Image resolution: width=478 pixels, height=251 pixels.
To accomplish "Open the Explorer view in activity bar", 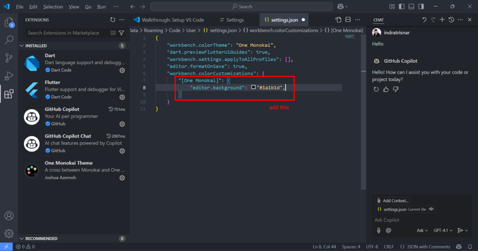I will tap(9, 22).
